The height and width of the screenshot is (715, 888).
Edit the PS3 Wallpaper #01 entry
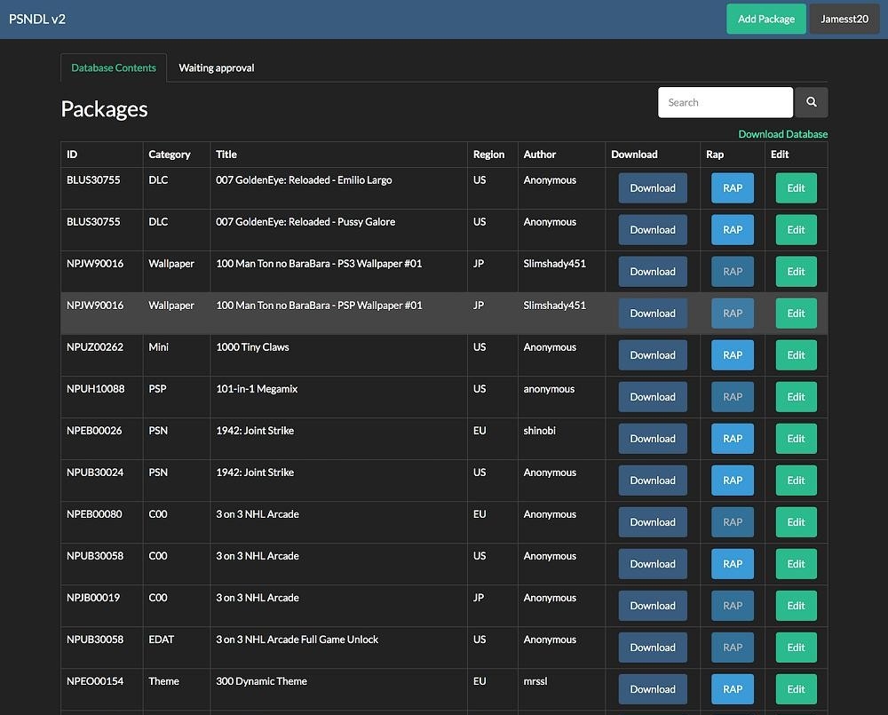(796, 272)
